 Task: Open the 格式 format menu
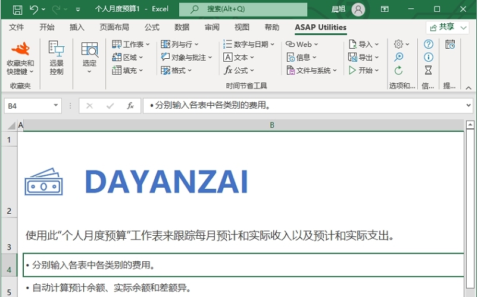tap(176, 70)
